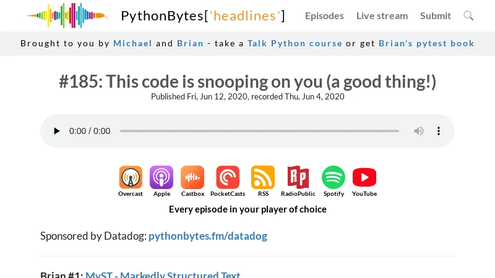Click the PythonBytes waveform logo

pyautogui.click(x=67, y=15)
